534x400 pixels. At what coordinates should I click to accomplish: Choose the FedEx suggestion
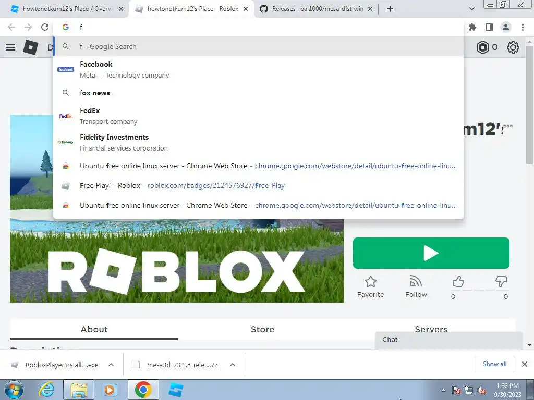pyautogui.click(x=259, y=116)
